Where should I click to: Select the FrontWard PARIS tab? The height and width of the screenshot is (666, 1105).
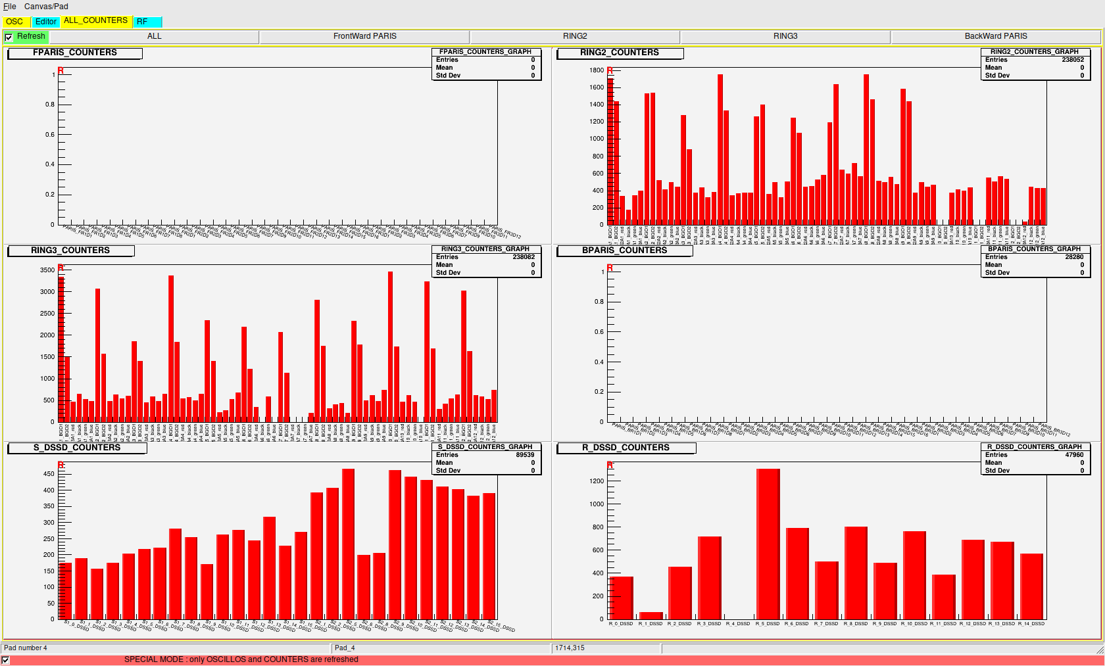365,37
